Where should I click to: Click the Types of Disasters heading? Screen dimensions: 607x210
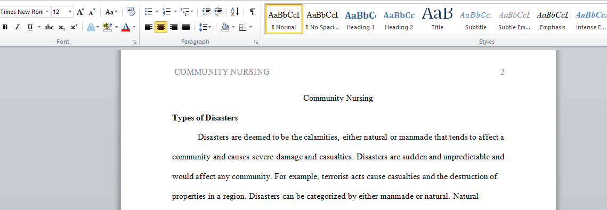[205, 118]
